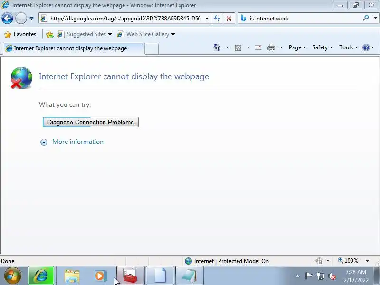The height and width of the screenshot is (285, 380).
Task: Expand the Web Slice Gallery dropdown arrow
Action: tap(173, 34)
